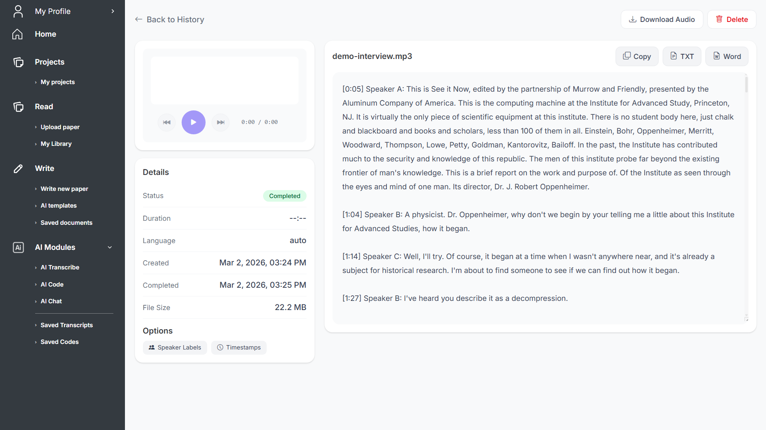Click the Back to History link
This screenshot has width=766, height=430.
tap(170, 20)
